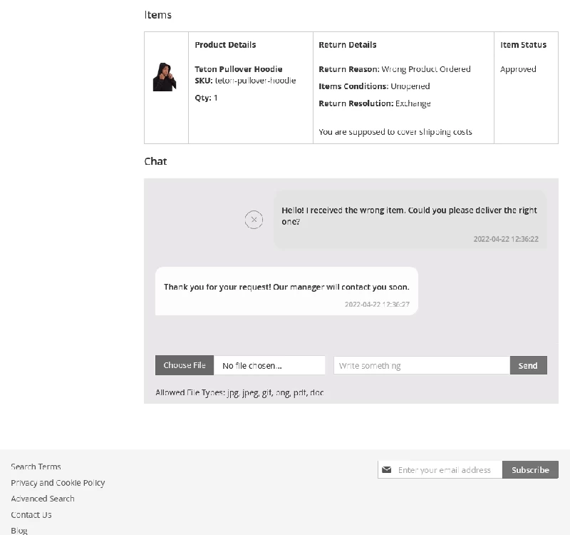This screenshot has height=535, width=570.
Task: Click the 12:36:22 message timestamp
Action: pos(506,239)
